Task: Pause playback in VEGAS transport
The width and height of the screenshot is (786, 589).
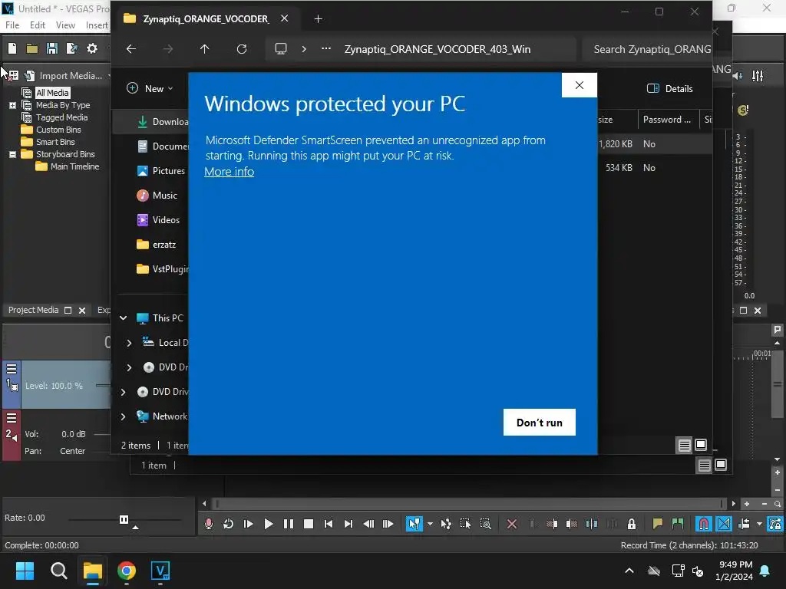Action: point(289,524)
